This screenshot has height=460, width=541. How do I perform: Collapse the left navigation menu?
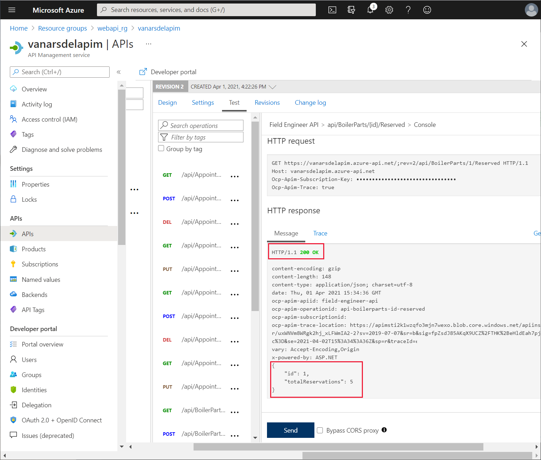[x=119, y=72]
